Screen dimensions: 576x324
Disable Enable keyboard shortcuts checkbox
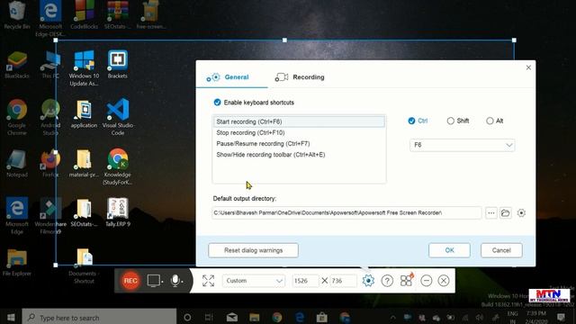point(217,103)
